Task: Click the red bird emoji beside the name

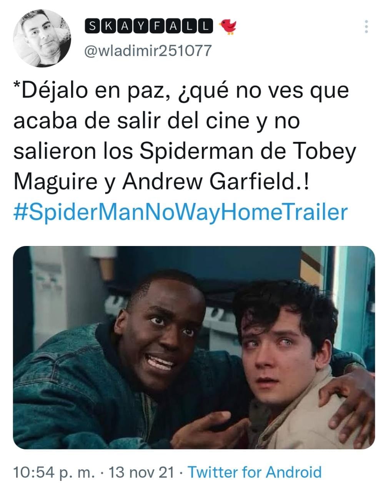Action: coord(228,27)
